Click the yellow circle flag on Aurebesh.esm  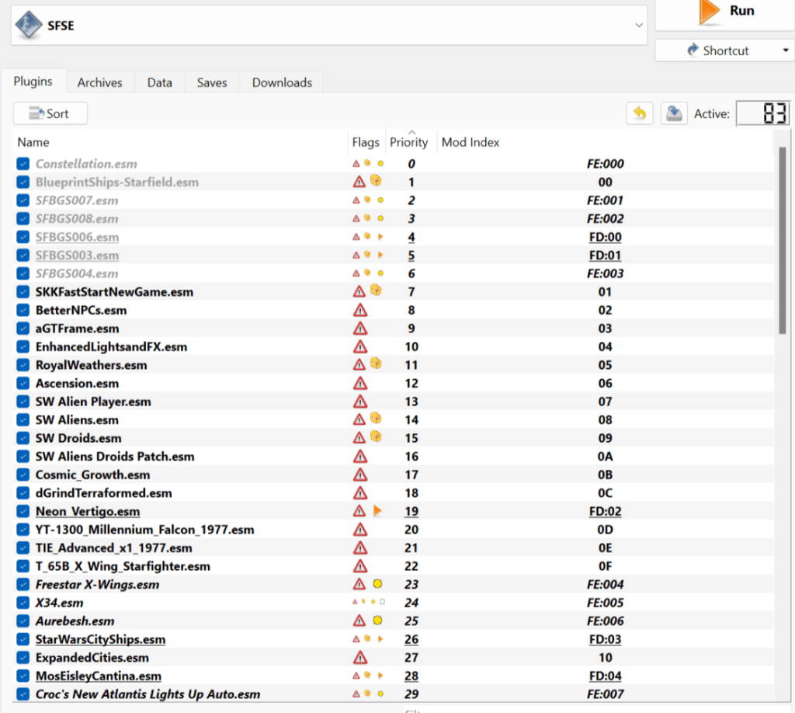pyautogui.click(x=377, y=621)
